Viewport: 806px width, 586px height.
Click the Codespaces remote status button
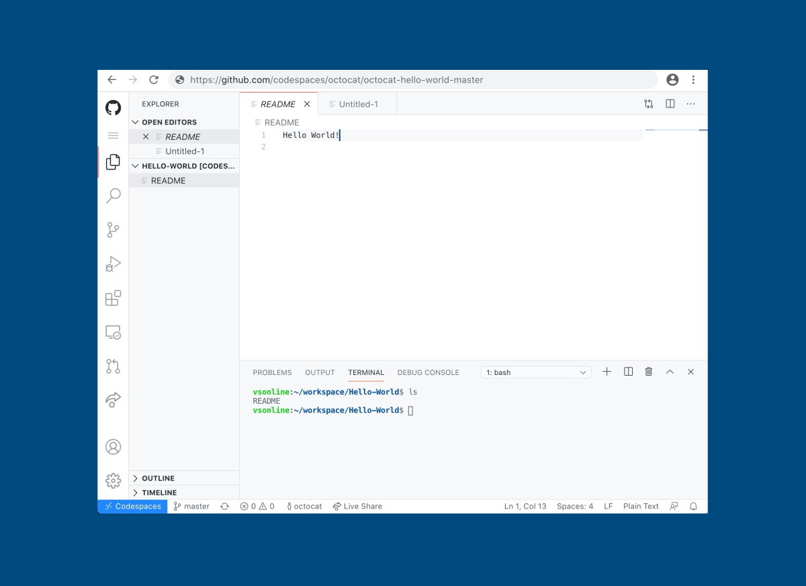click(132, 506)
